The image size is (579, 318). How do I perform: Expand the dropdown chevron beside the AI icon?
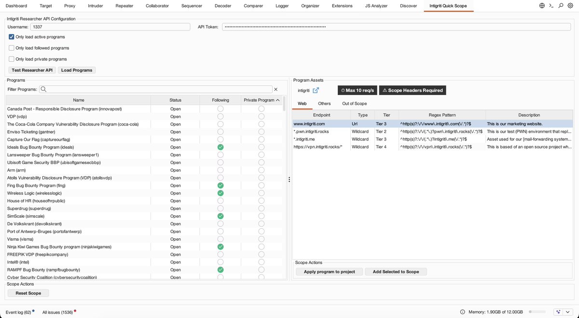567,312
